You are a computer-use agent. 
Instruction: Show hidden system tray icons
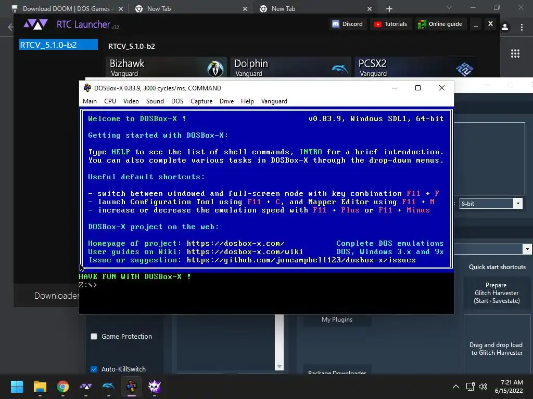pos(456,387)
